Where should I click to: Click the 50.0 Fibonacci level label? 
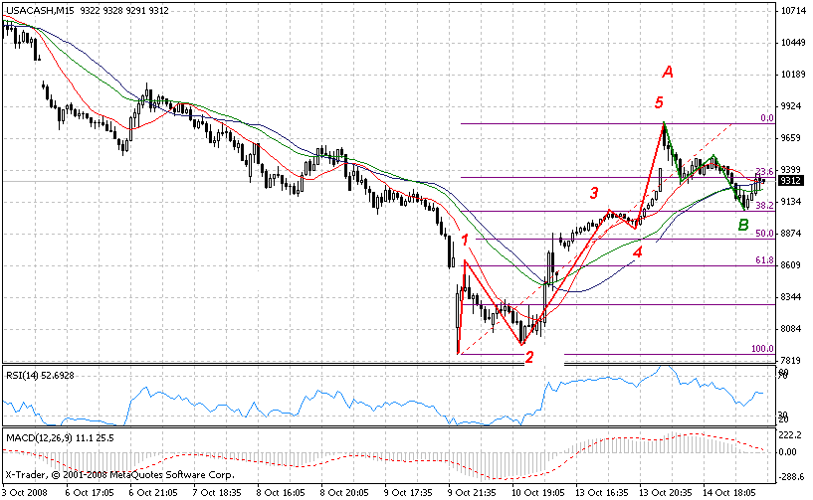tap(764, 234)
